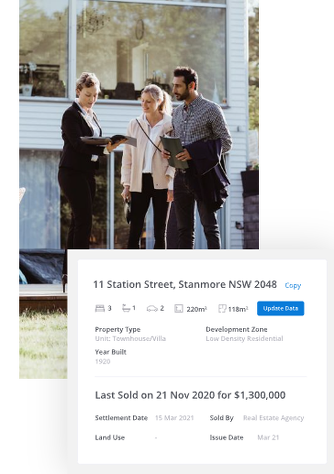
Task: Select the Unit: Townhouse/Villa value
Action: pyautogui.click(x=130, y=339)
